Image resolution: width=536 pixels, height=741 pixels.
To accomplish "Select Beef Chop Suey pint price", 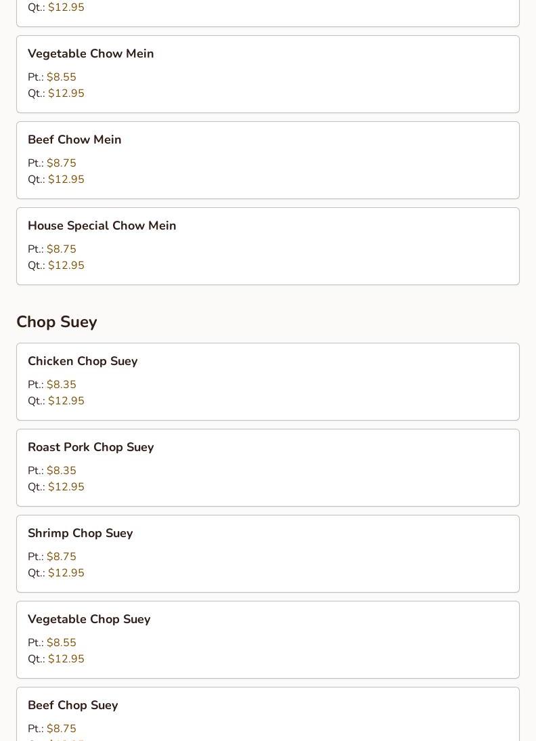I will (x=62, y=728).
